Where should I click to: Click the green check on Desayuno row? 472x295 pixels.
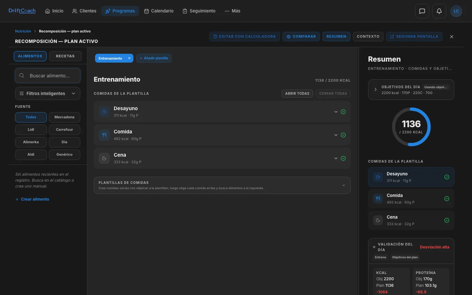343,112
